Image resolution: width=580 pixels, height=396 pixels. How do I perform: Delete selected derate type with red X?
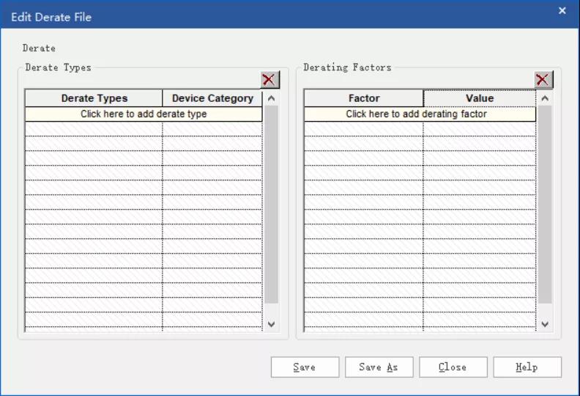[x=269, y=79]
